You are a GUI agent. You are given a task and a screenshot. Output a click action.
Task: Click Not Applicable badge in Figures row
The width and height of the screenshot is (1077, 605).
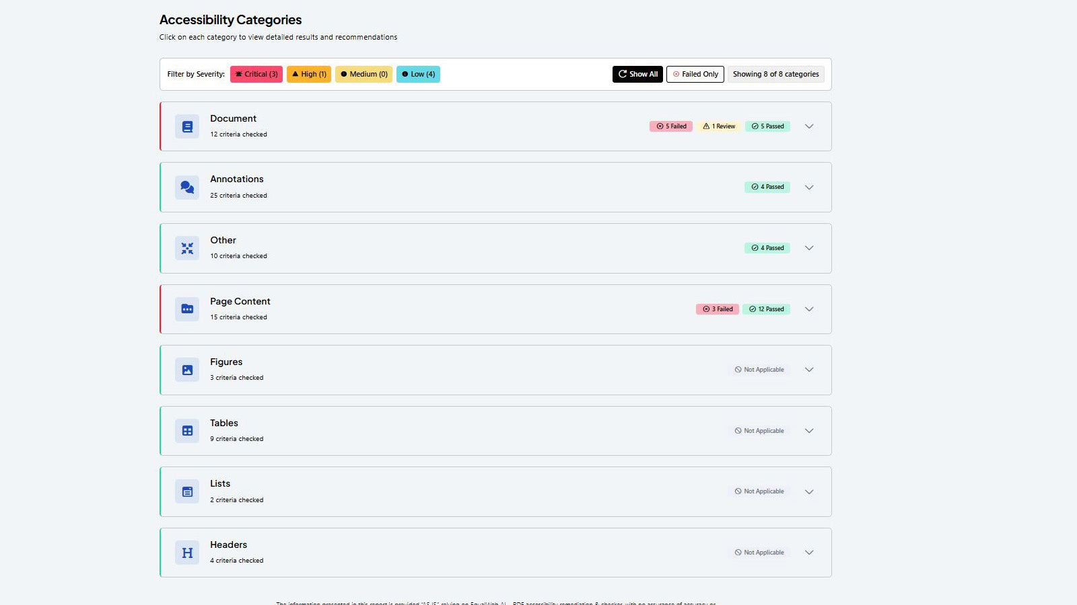pyautogui.click(x=759, y=370)
